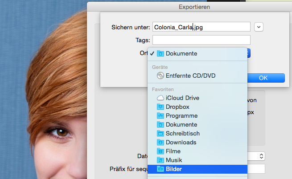Click the Musik folder icon
Viewport: 292px width, 179px height.
click(x=160, y=160)
